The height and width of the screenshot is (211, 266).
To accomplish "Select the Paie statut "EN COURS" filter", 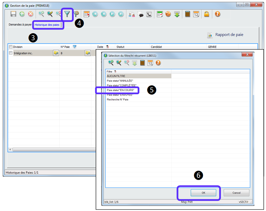I will (120, 90).
